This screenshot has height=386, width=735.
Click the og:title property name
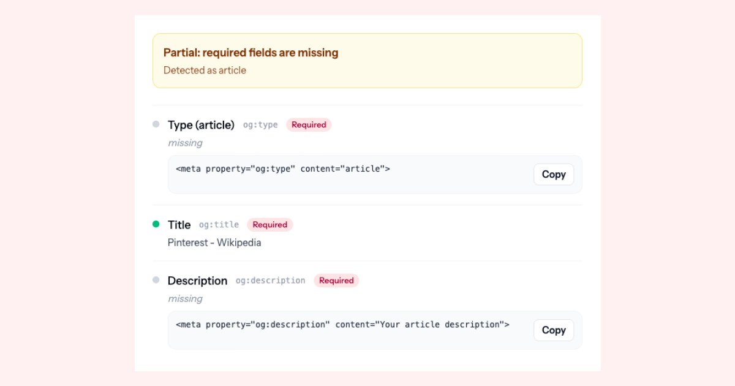pyautogui.click(x=219, y=225)
